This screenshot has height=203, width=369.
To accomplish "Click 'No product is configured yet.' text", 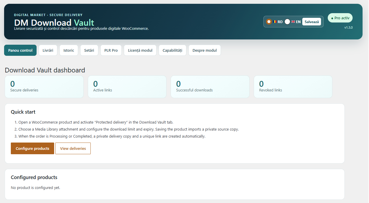I will click(x=35, y=188).
